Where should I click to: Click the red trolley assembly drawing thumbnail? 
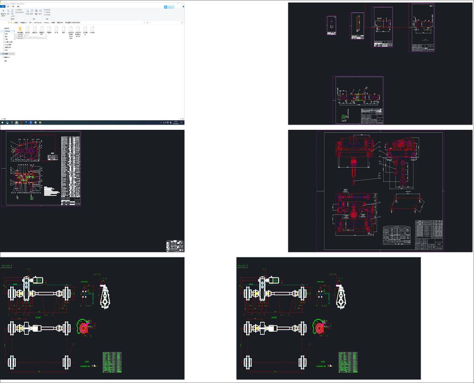click(381, 191)
